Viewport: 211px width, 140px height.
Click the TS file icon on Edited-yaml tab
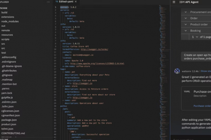click(56, 2)
